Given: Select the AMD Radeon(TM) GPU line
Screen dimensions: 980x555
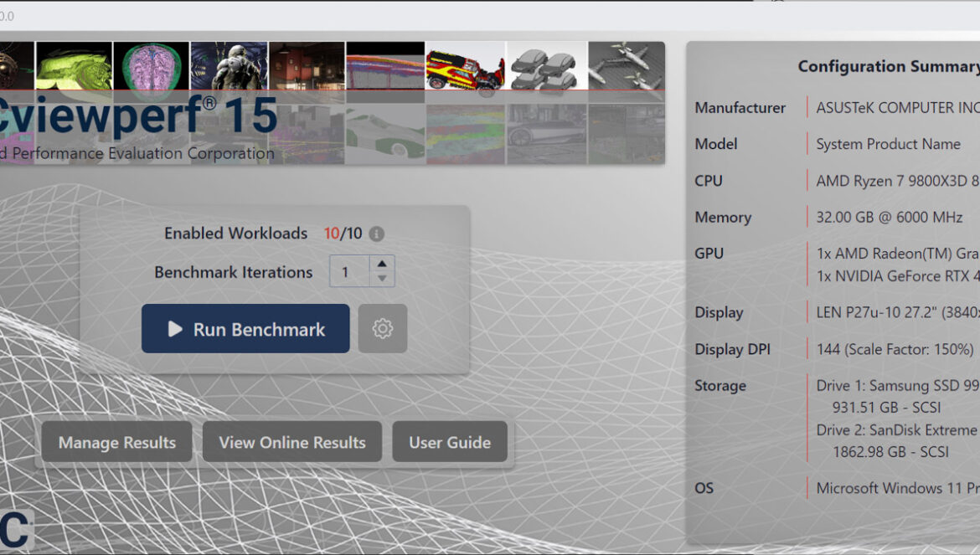Looking at the screenshot, I should [x=898, y=254].
